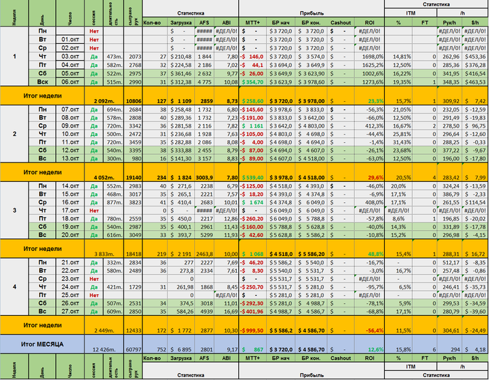489x380 pixels.
Task: Click the red Нет cell in the 02.окт row
Action: pos(94,48)
